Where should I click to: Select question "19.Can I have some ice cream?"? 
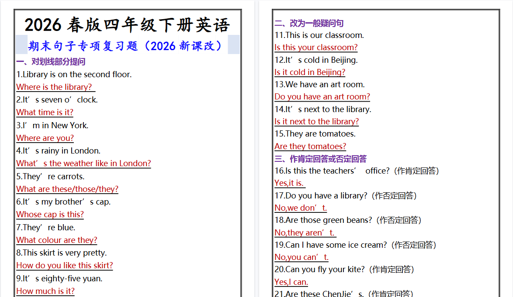coord(336,245)
